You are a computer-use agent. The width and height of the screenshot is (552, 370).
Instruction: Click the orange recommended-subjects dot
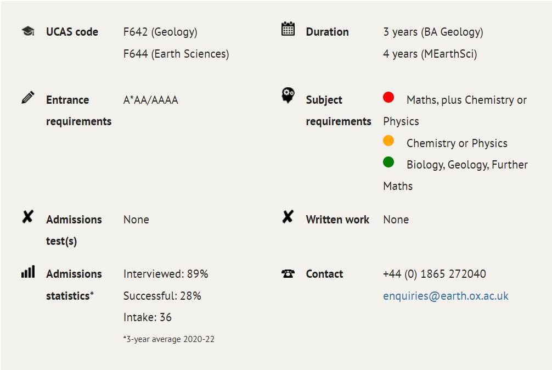(x=388, y=141)
